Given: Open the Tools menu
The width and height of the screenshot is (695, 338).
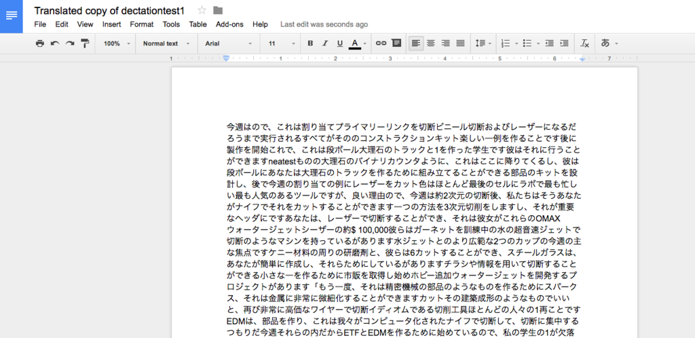Looking at the screenshot, I should pyautogui.click(x=171, y=24).
